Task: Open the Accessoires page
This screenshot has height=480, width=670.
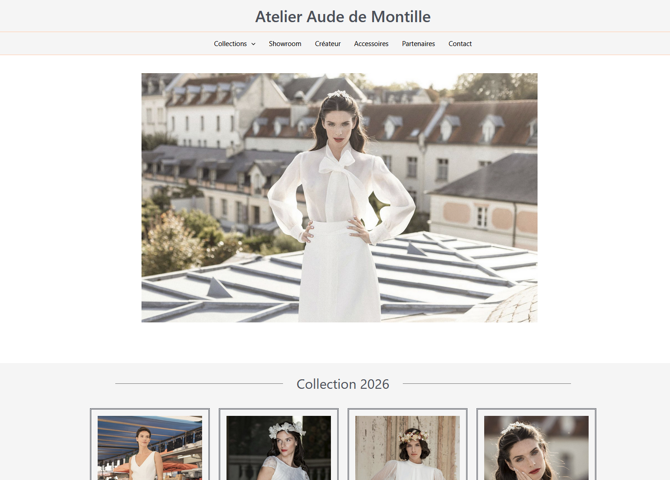Action: (x=371, y=44)
